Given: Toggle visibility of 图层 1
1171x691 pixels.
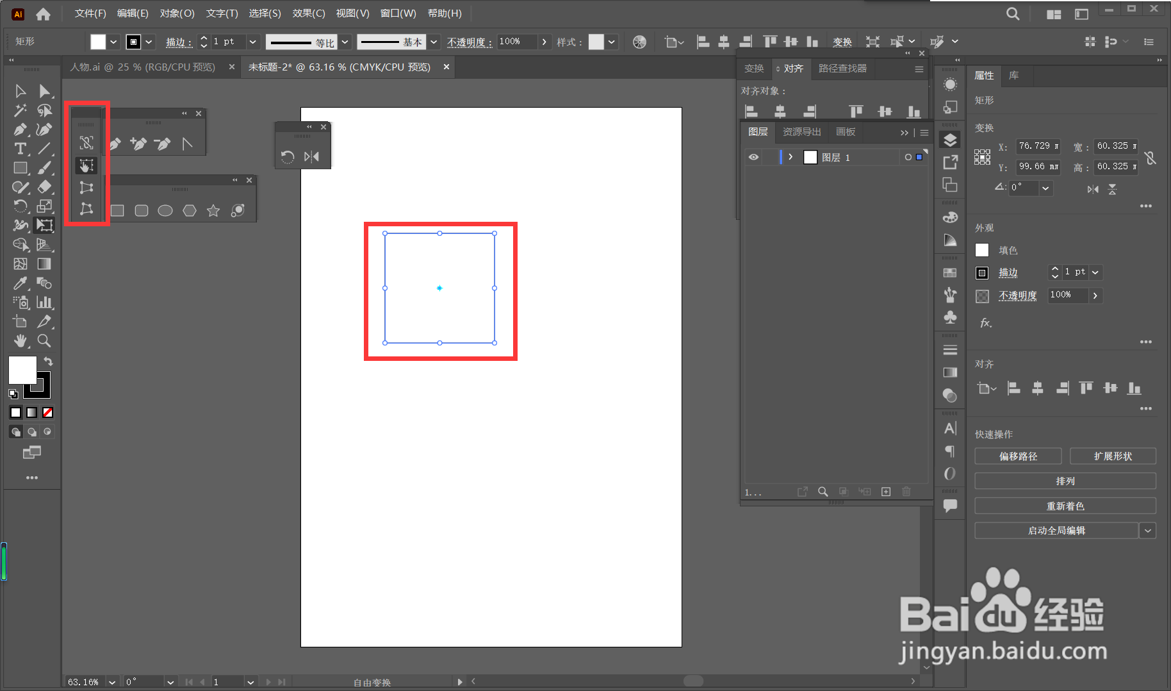Looking at the screenshot, I should tap(754, 157).
